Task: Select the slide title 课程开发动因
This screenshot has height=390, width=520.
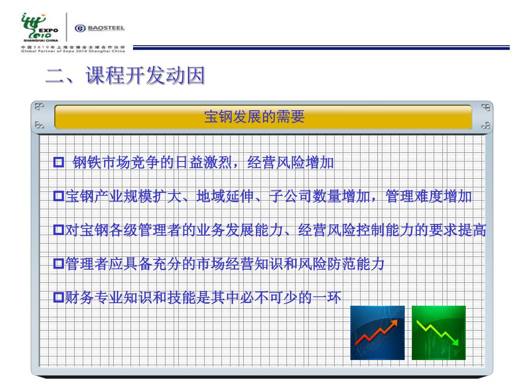Action: coord(125,75)
